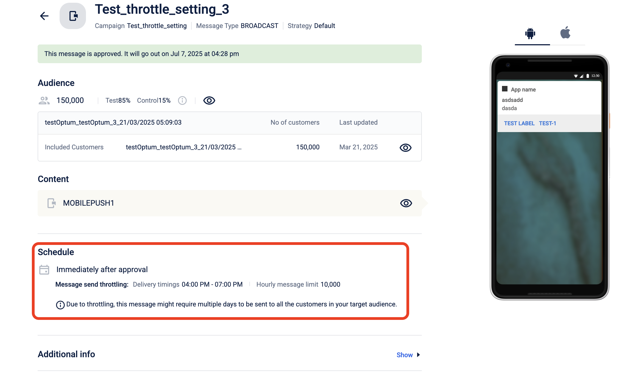636x391 pixels.
Task: Switch to Apple iOS preview tab
Action: [565, 33]
